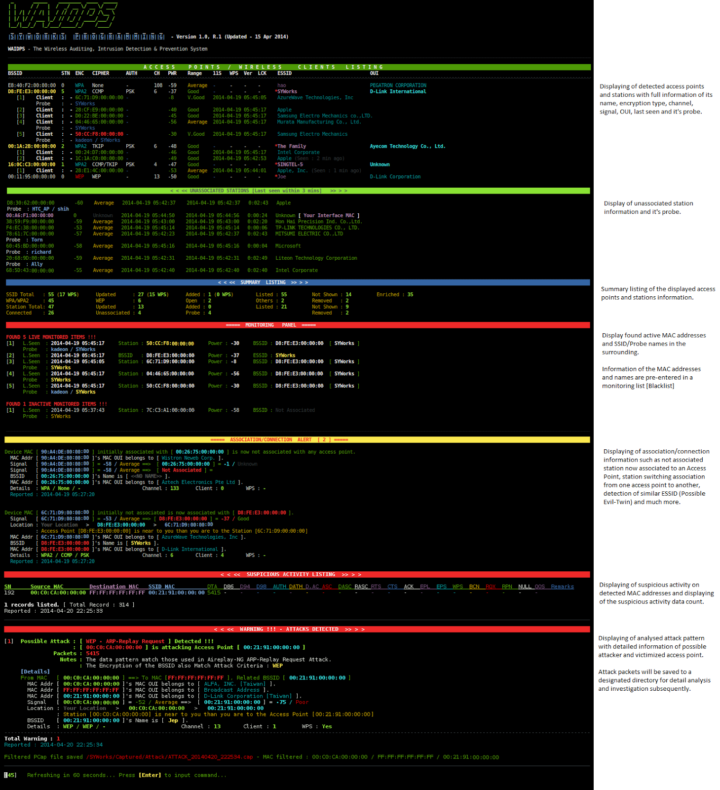Viewport: 720px width, 790px height.
Task: Select the 'Wireless Auditing, Intrusion Detection & Prevention System' tagline
Action: (x=120, y=49)
